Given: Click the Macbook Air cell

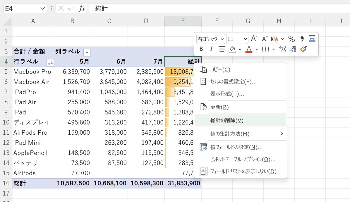Looking at the screenshot, I should click(x=33, y=82).
